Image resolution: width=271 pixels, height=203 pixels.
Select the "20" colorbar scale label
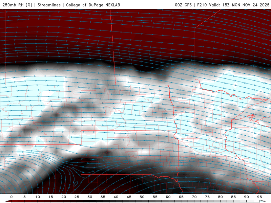(x=64, y=197)
